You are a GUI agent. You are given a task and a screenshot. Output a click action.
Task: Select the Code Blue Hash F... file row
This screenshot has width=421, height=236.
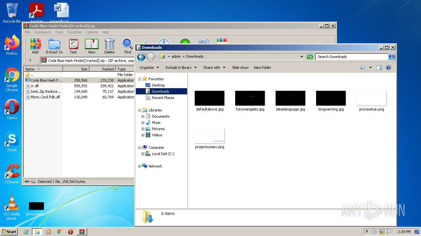coord(79,80)
